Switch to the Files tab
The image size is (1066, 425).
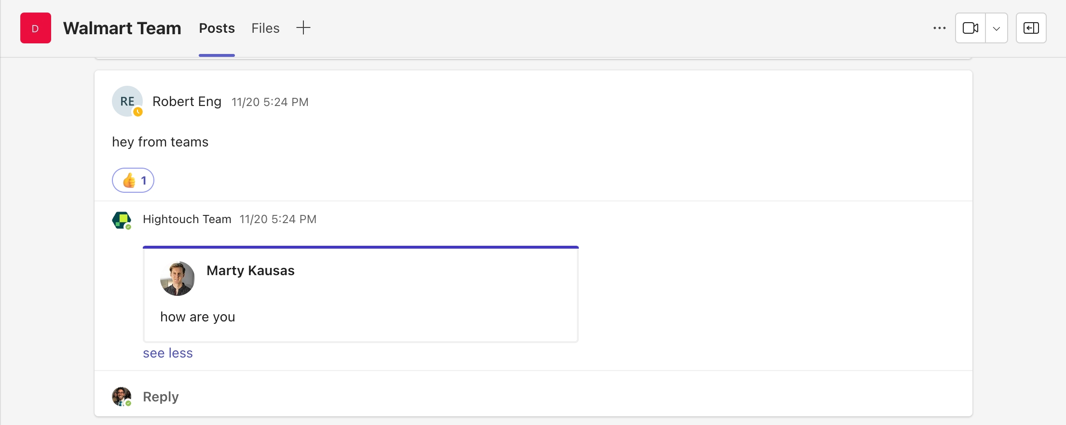pyautogui.click(x=265, y=28)
